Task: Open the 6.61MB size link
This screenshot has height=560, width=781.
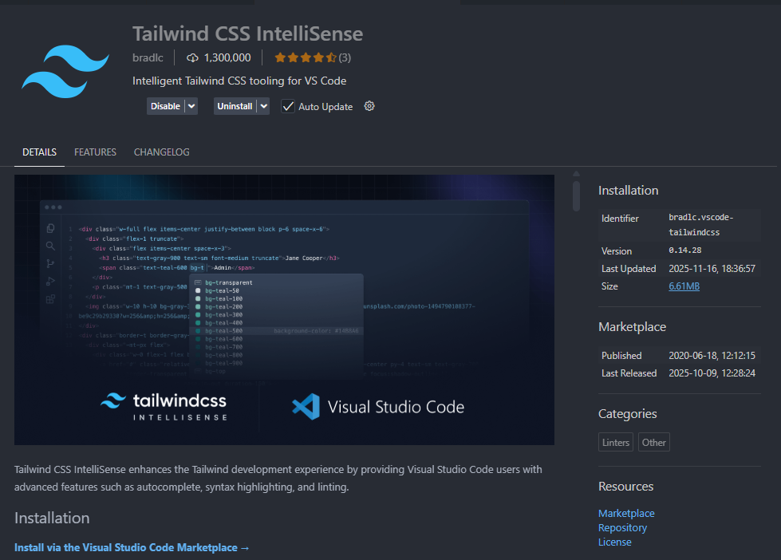Action: pos(684,286)
